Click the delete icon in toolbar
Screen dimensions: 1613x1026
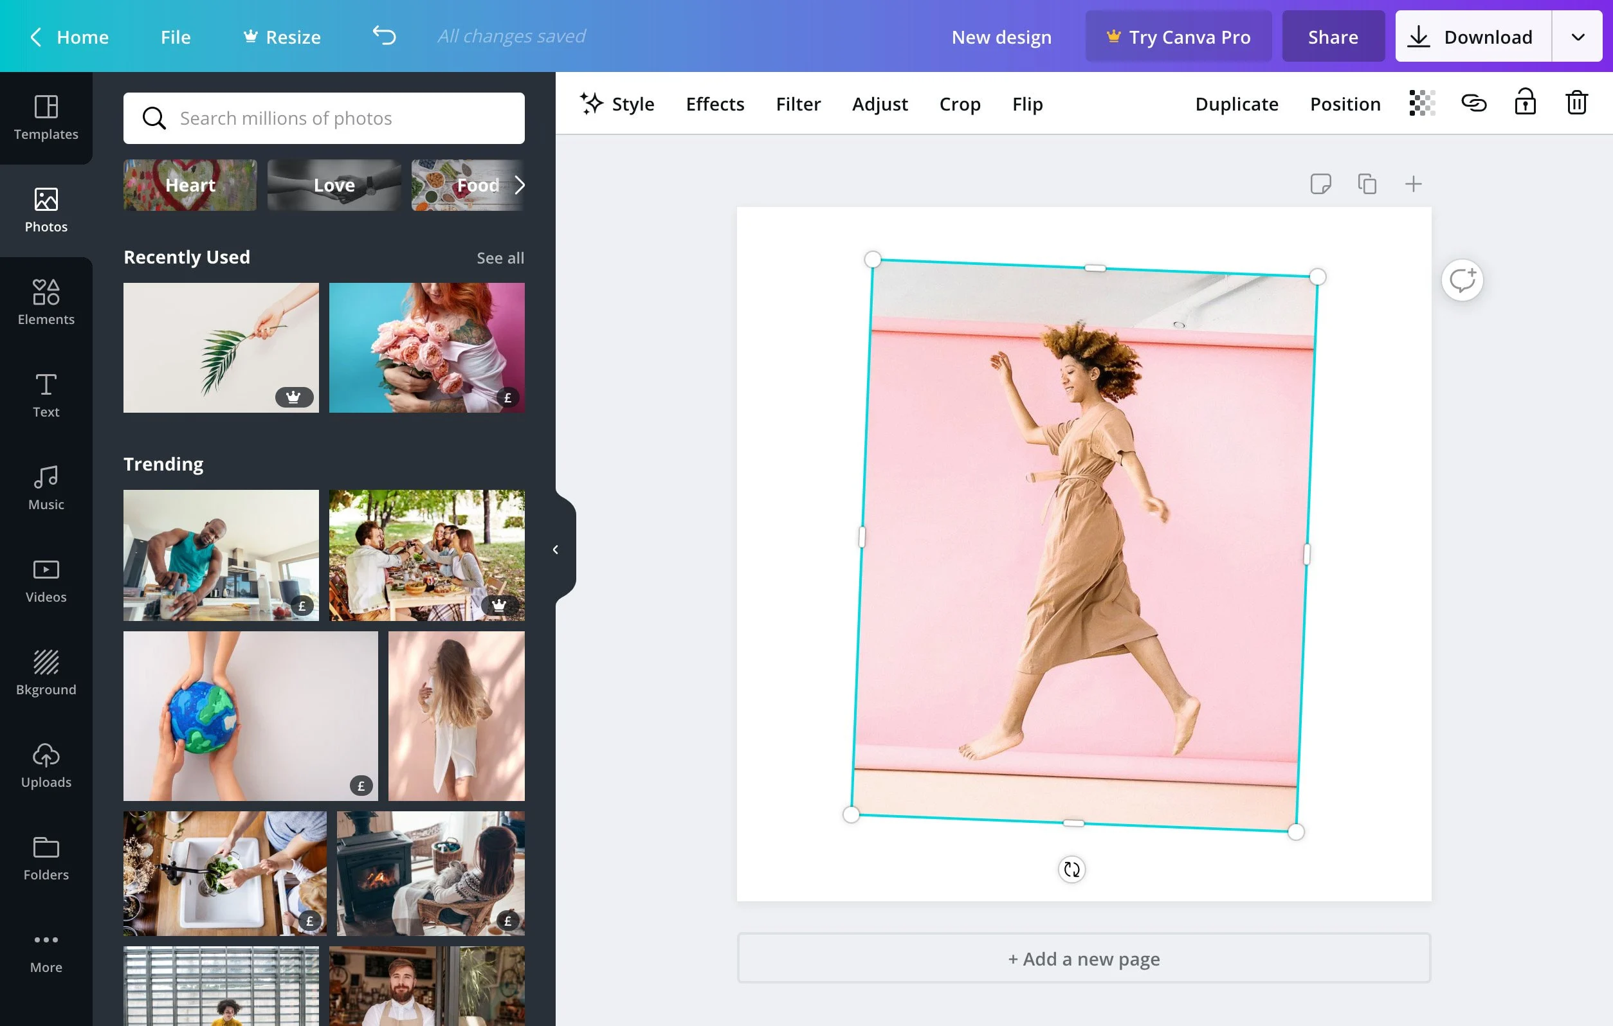[x=1576, y=104]
